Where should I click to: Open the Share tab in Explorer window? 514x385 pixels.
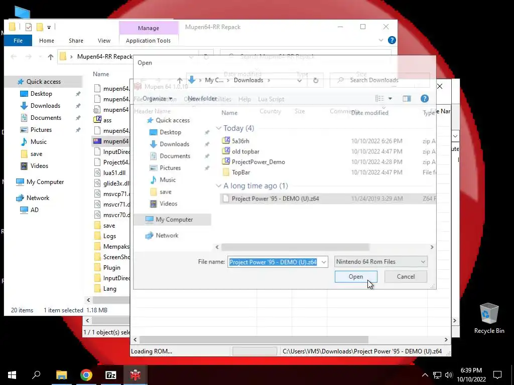point(76,41)
